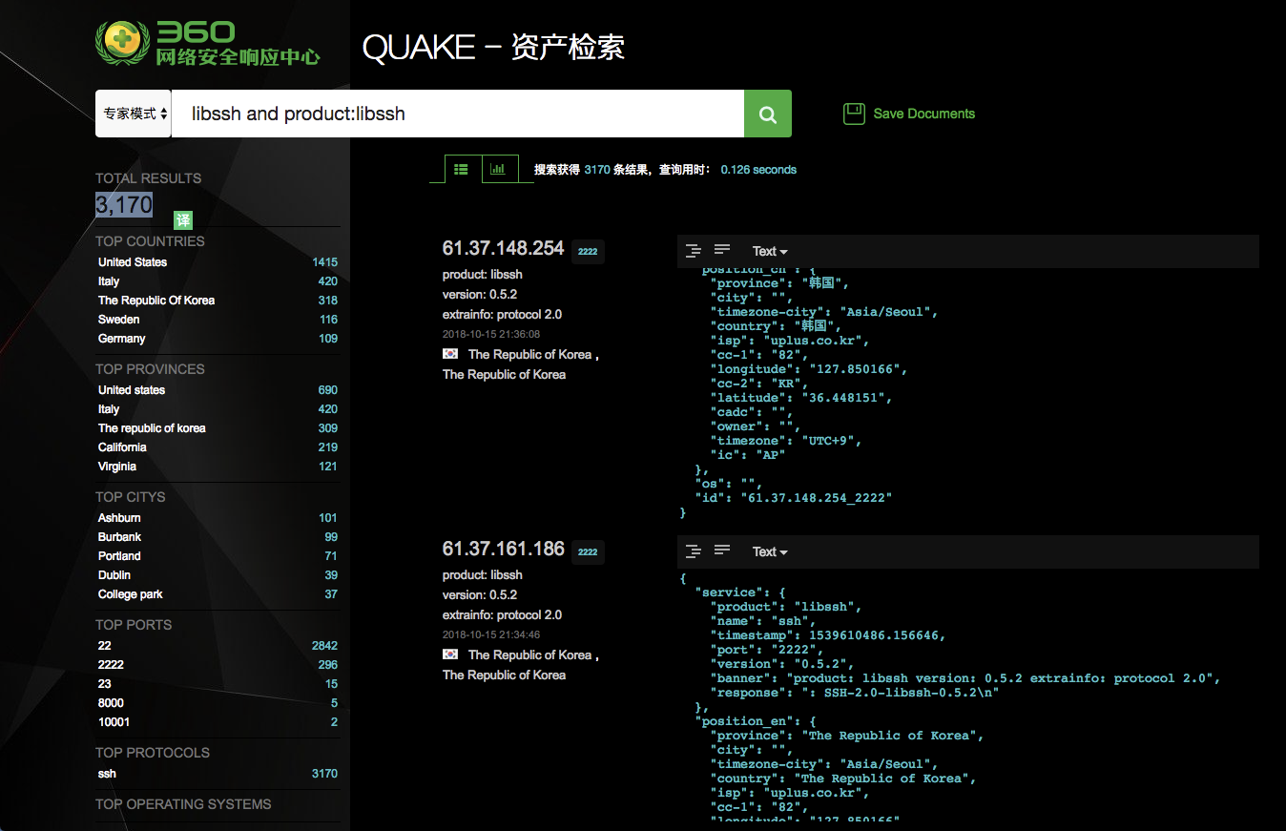
Task: Click the timestamp value 1539610486.156646 in the JSON
Action: click(875, 635)
